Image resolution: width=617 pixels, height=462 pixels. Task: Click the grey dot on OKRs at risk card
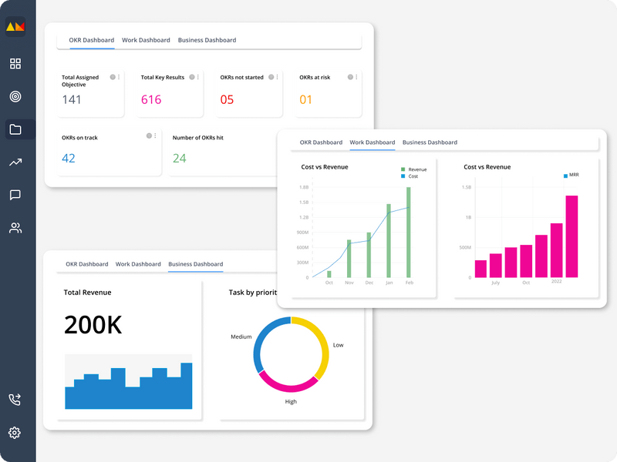tap(350, 77)
